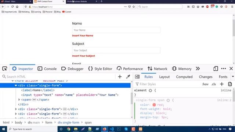Toggle Responsive Design Mode icon
The image size is (235, 132).
216,69
